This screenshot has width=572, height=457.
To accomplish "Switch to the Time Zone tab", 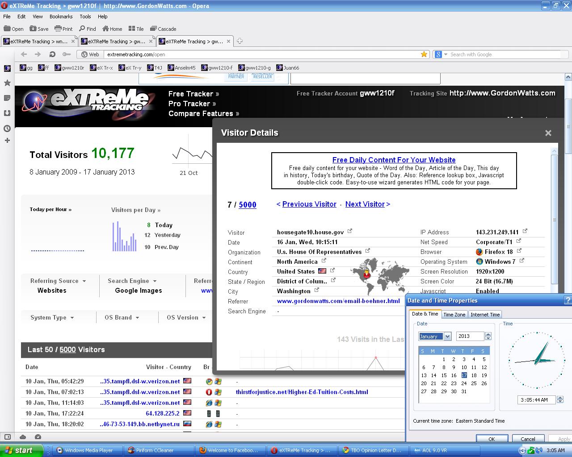I will tap(454, 315).
